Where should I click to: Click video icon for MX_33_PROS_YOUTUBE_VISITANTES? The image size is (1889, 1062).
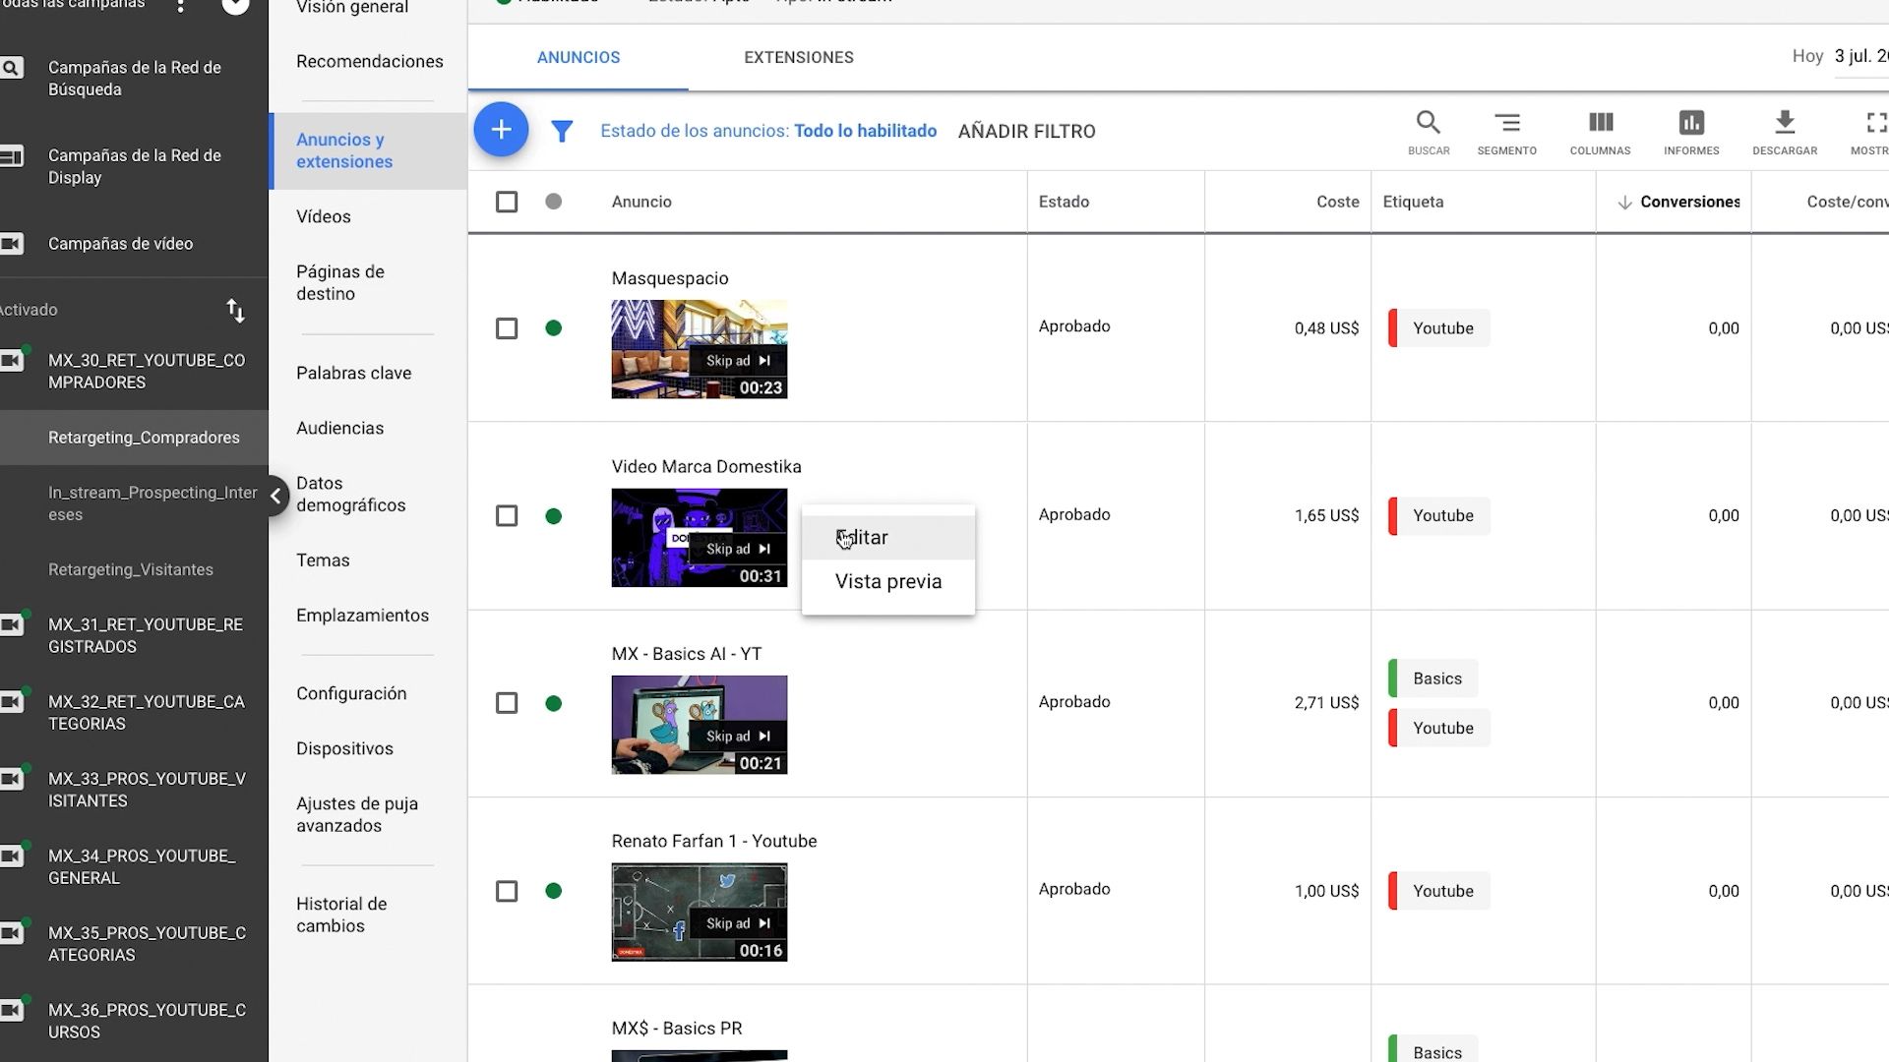[11, 780]
